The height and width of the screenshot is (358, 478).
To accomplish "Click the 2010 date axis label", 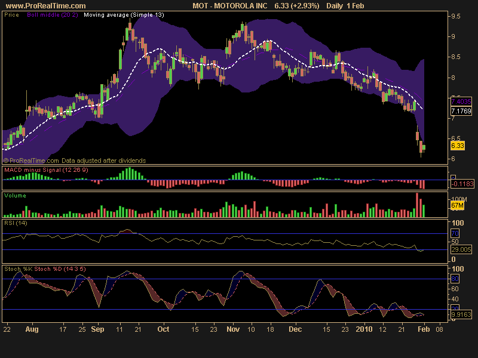I will 364,329.
